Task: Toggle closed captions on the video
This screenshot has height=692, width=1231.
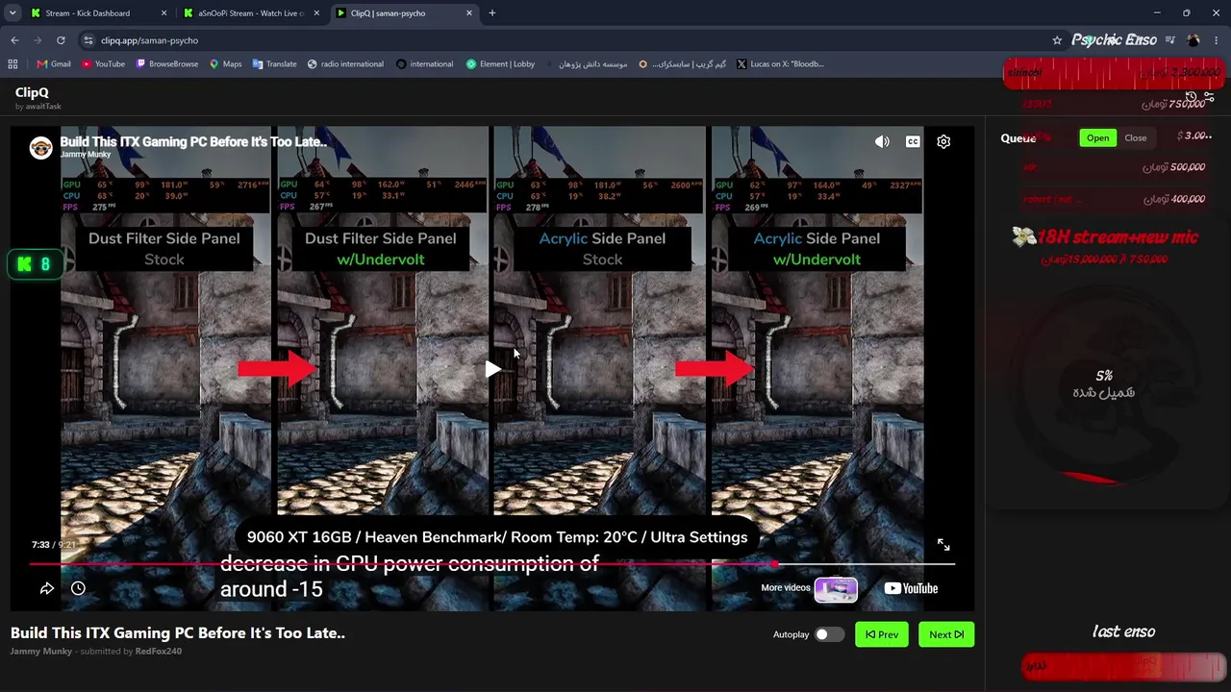Action: click(913, 141)
